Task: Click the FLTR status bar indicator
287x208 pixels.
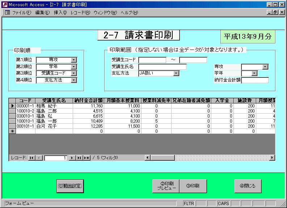Action: click(189, 203)
